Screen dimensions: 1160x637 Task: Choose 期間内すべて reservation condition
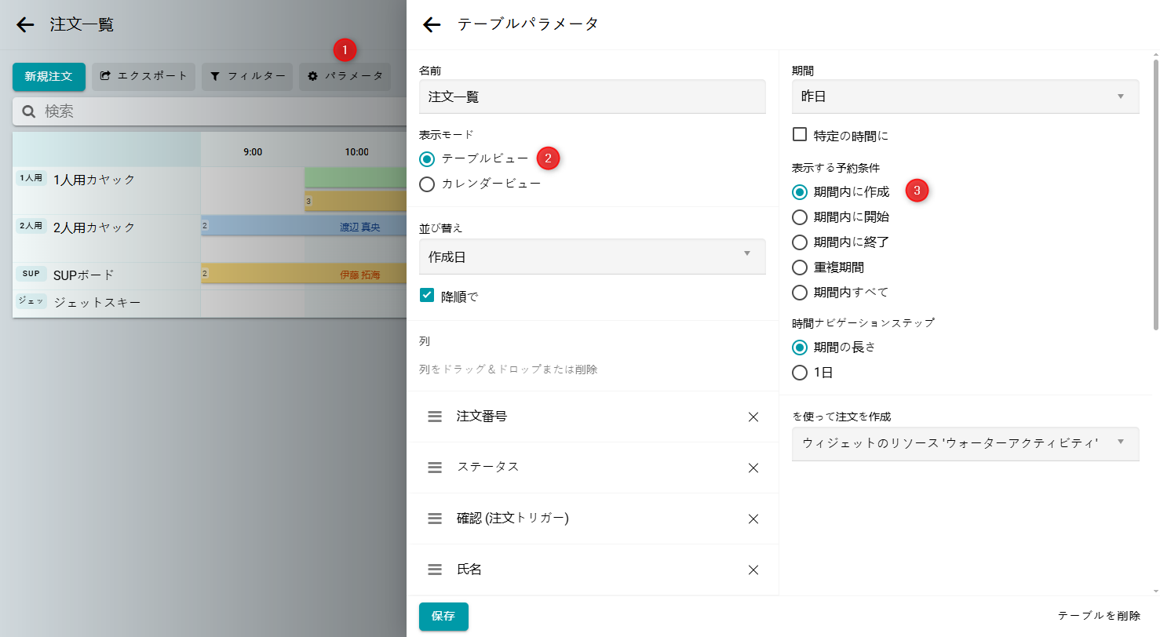pyautogui.click(x=800, y=293)
